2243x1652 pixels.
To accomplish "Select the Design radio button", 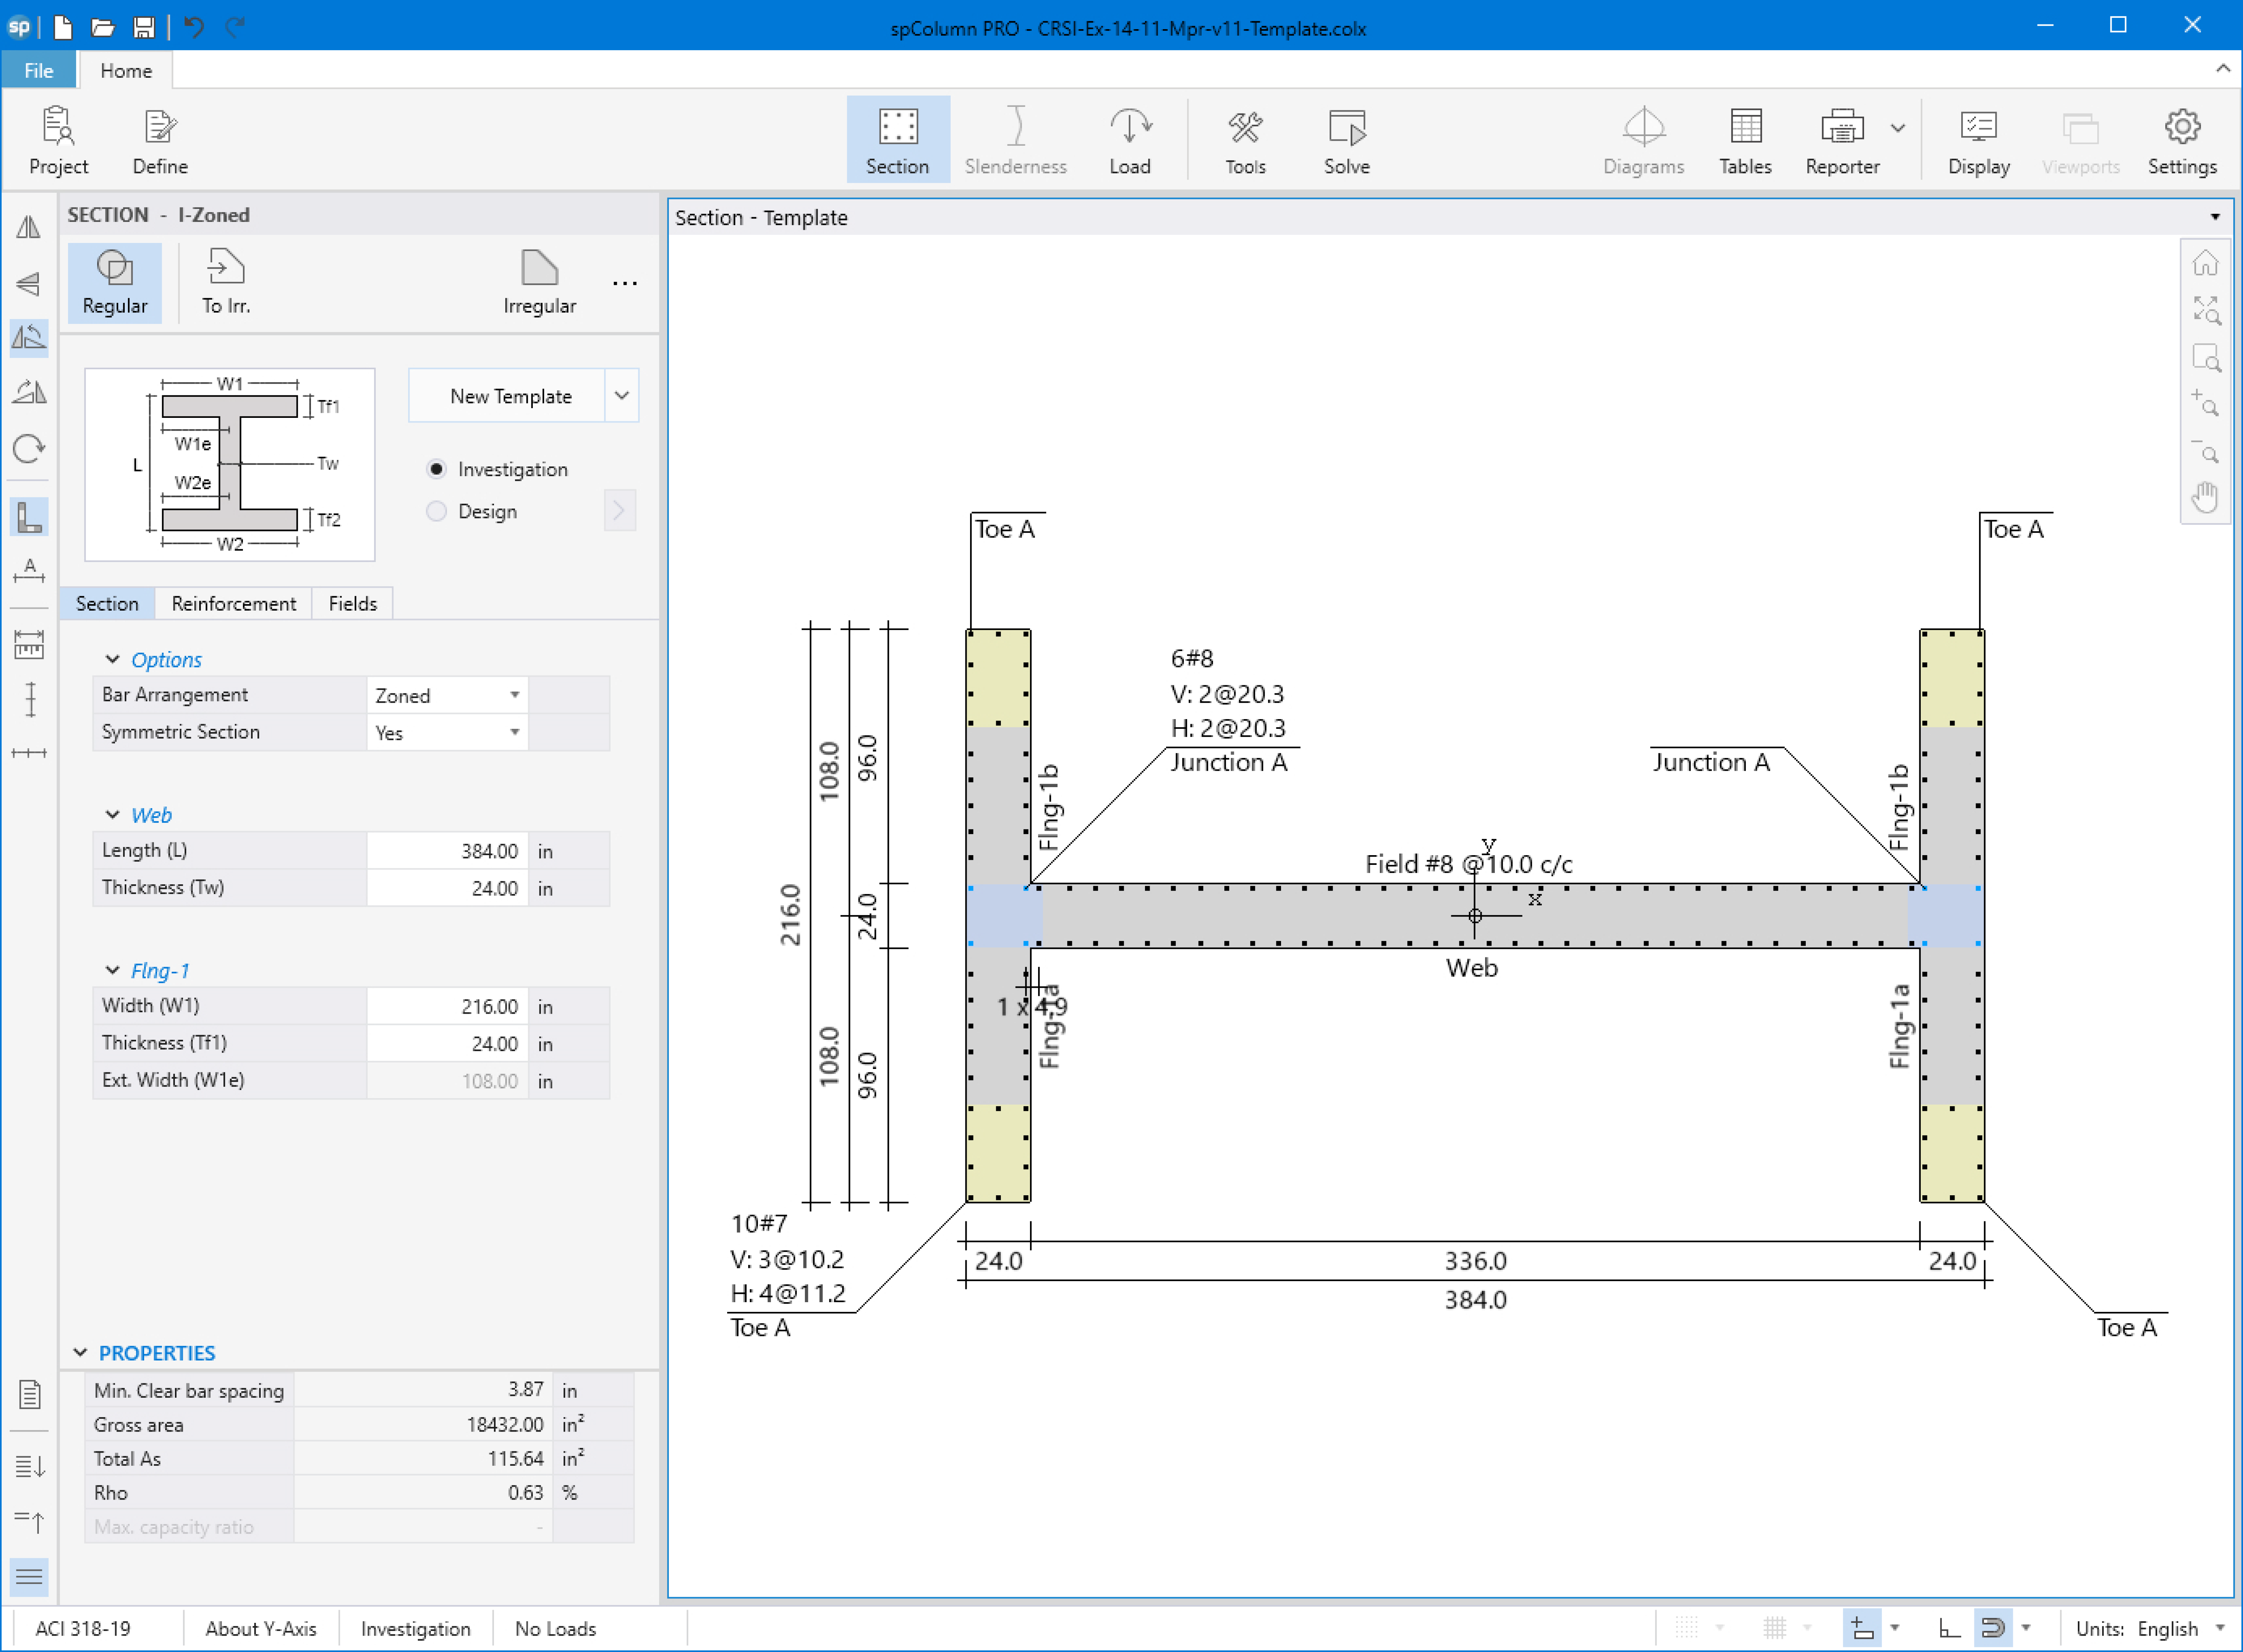I will pyautogui.click(x=437, y=511).
